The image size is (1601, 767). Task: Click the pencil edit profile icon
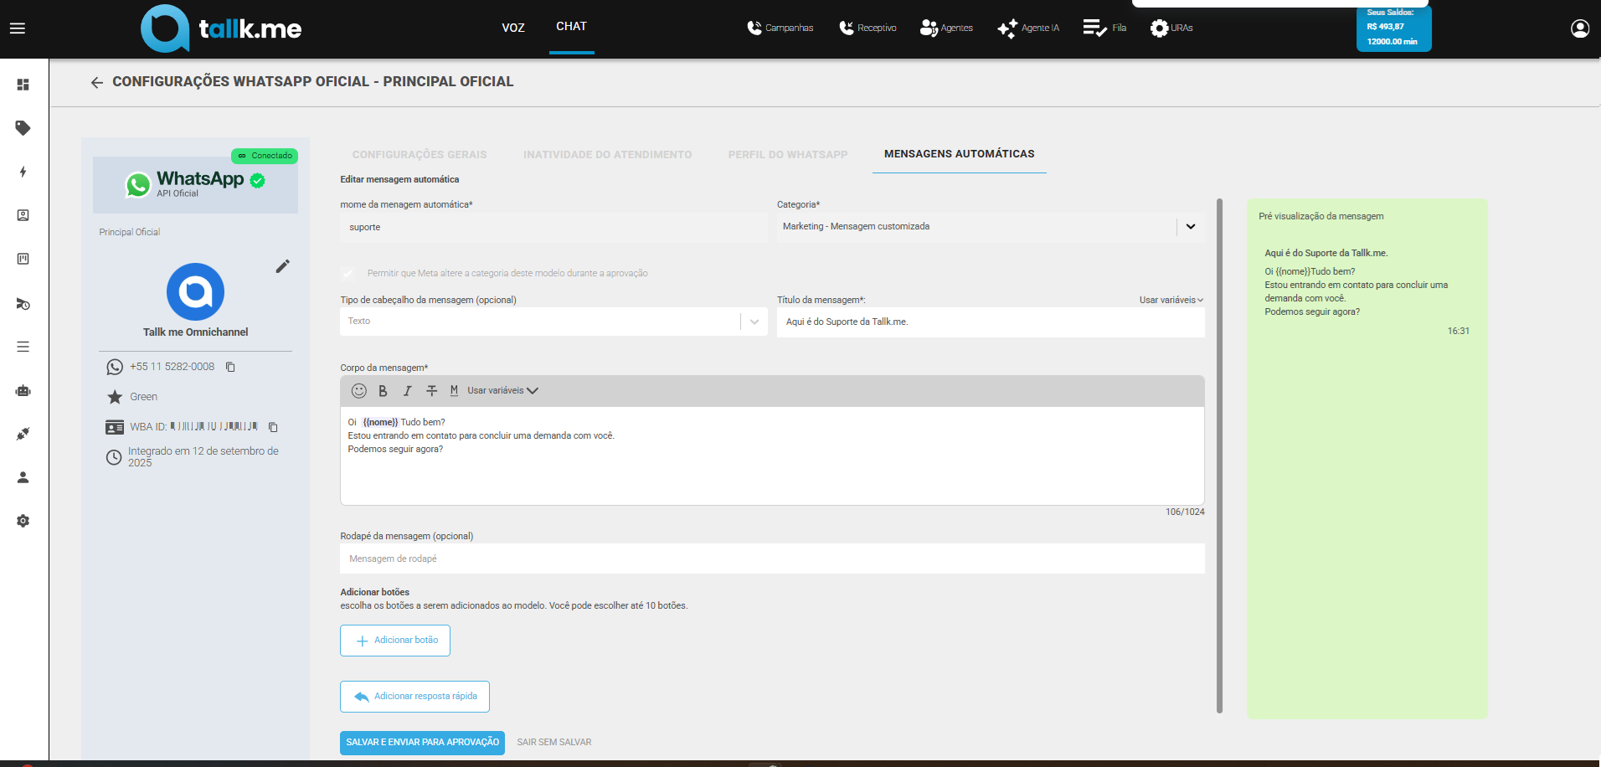283,266
